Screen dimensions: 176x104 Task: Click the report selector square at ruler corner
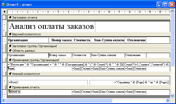point(4,12)
